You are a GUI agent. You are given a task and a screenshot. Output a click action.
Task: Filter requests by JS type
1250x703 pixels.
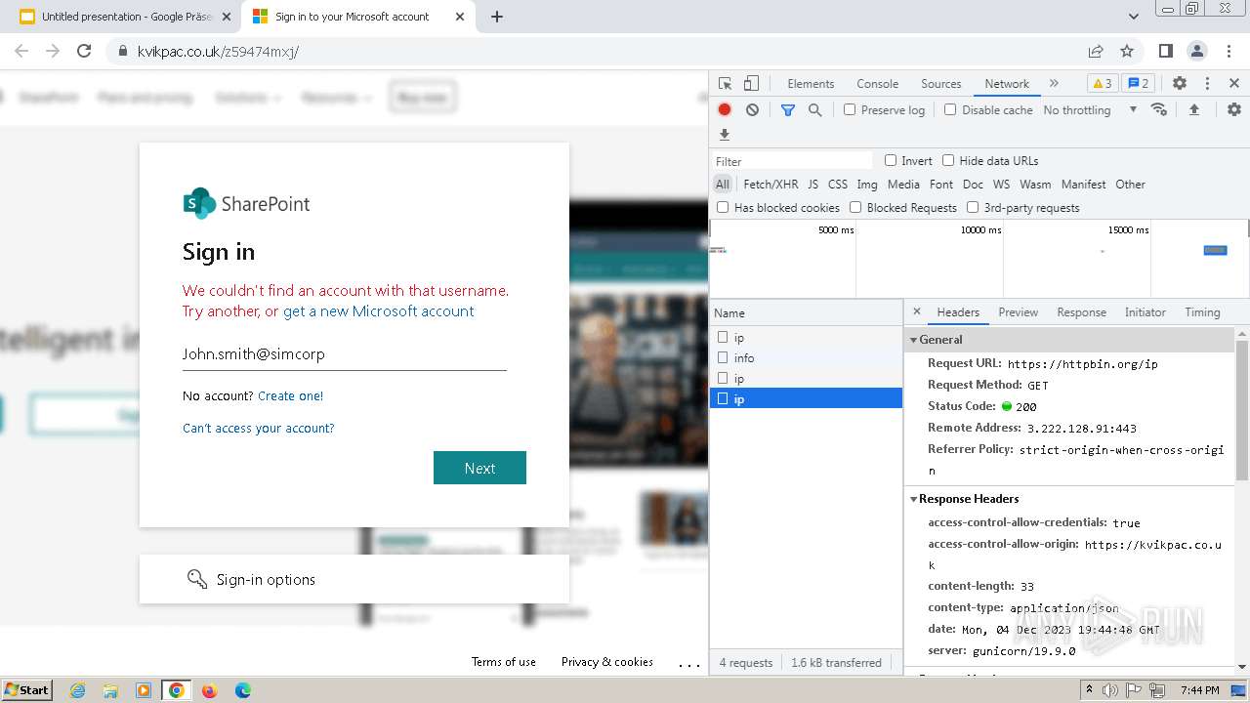tap(812, 185)
